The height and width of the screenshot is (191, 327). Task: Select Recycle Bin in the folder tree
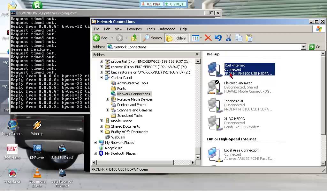tap(114, 148)
